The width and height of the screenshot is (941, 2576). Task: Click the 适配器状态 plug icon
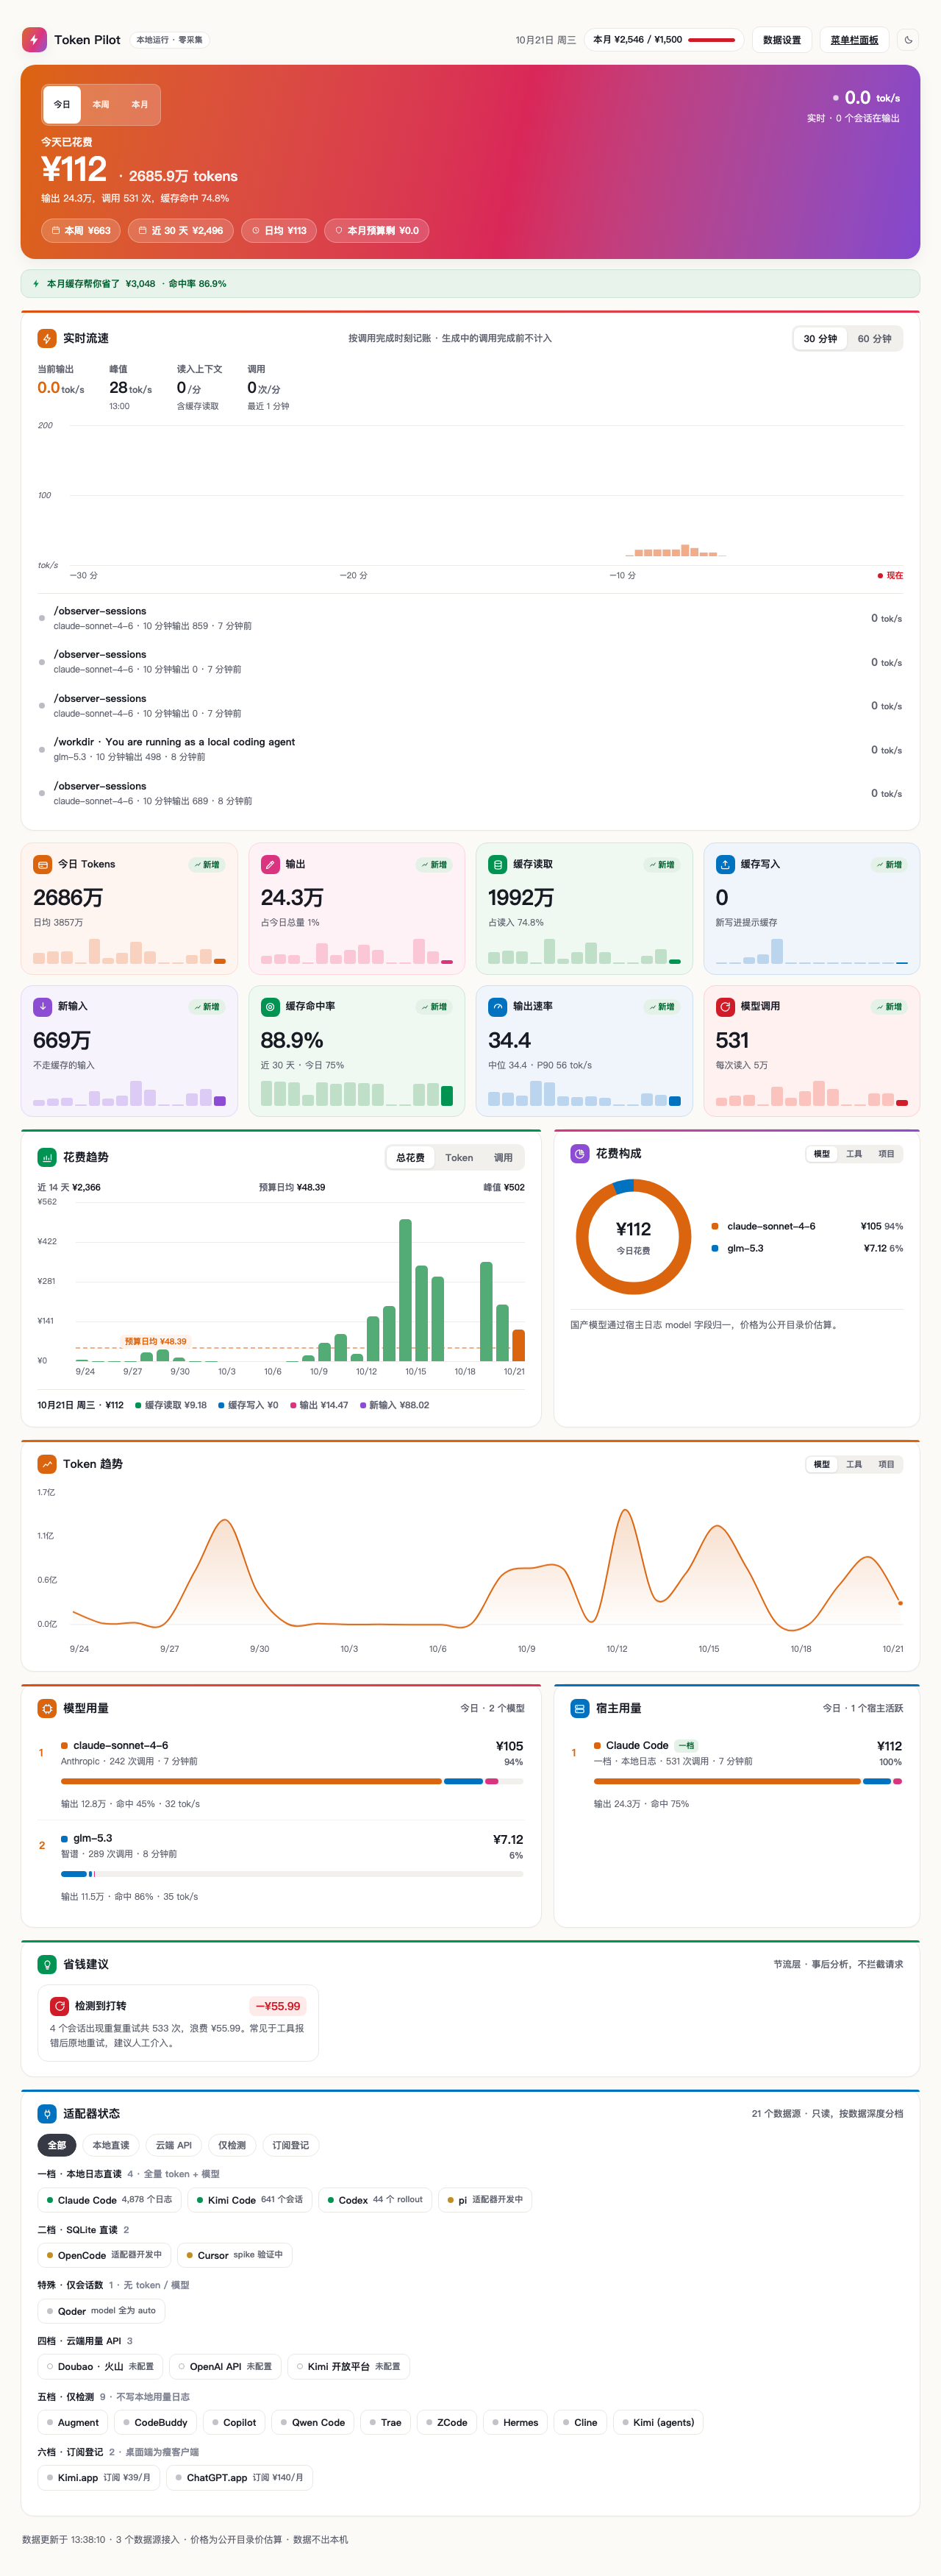click(47, 2113)
